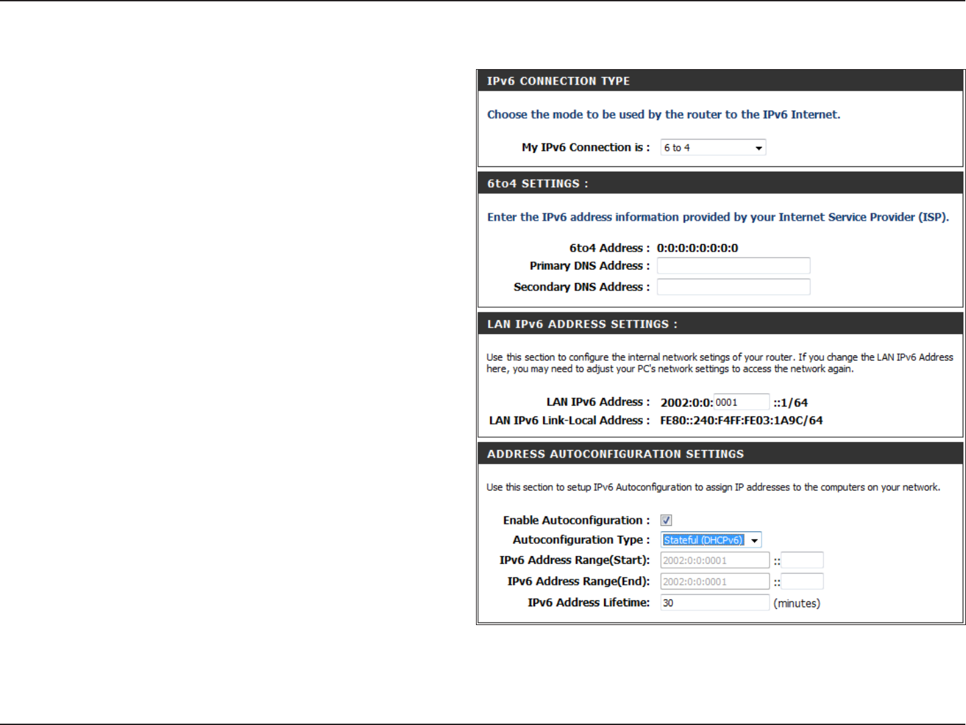Click the Secondary DNS Address field

tap(733, 287)
